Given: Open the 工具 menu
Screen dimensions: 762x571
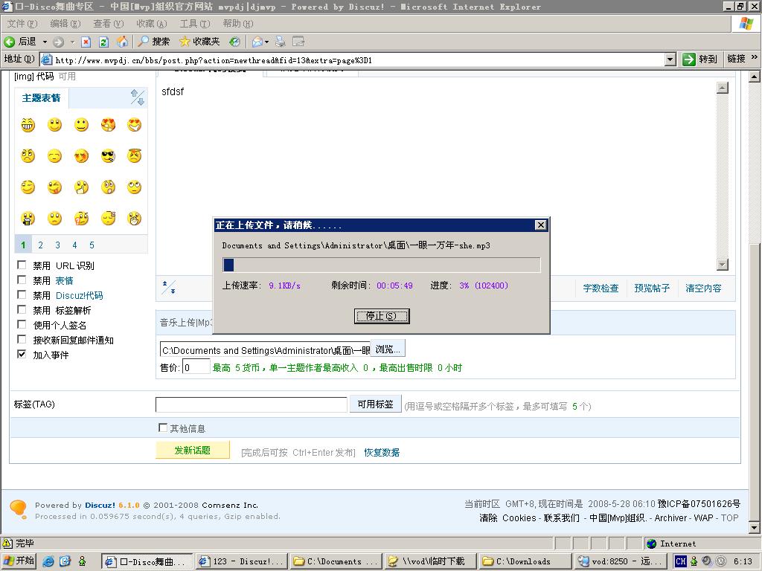Looking at the screenshot, I should [196, 23].
